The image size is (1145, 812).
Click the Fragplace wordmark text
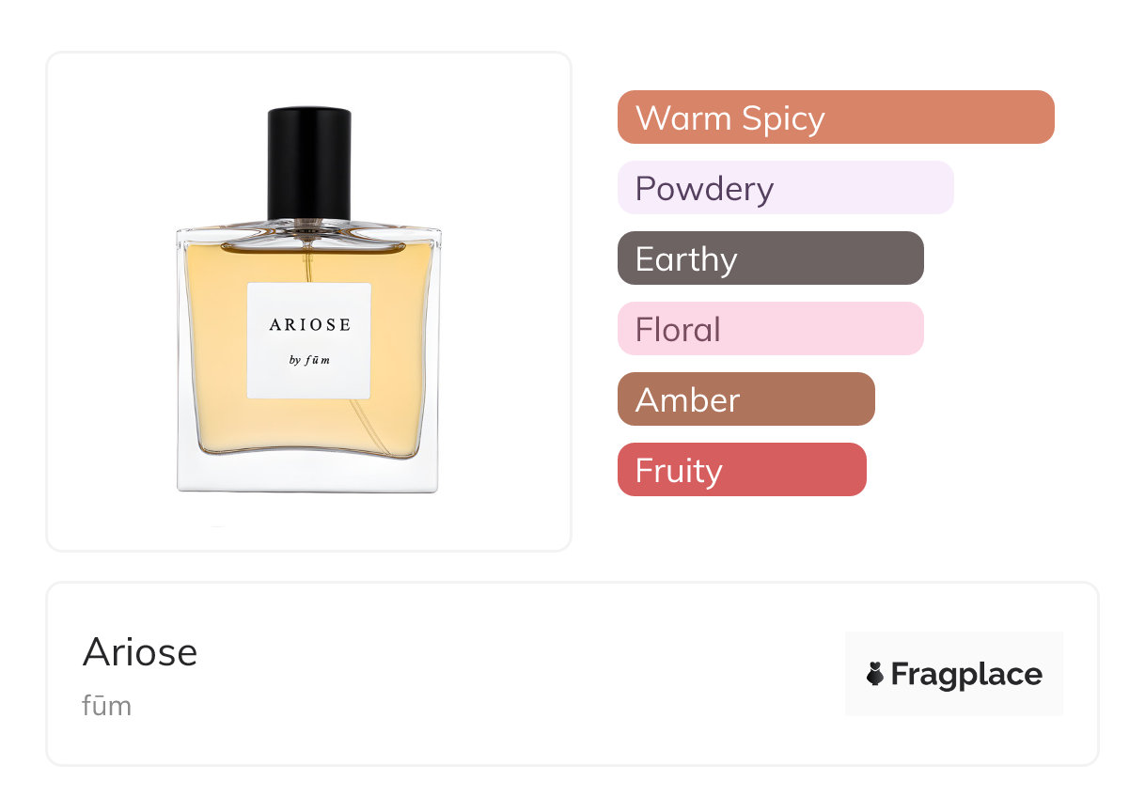pyautogui.click(x=966, y=675)
